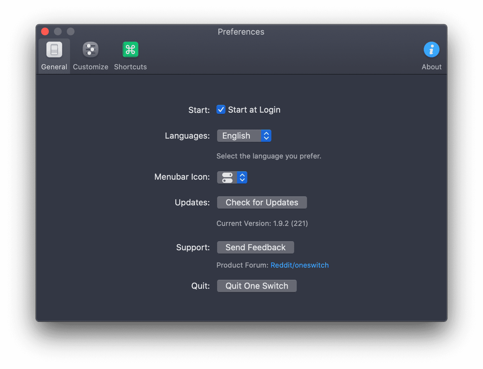Switch to the Customize tab
483x369 pixels.
pyautogui.click(x=91, y=56)
